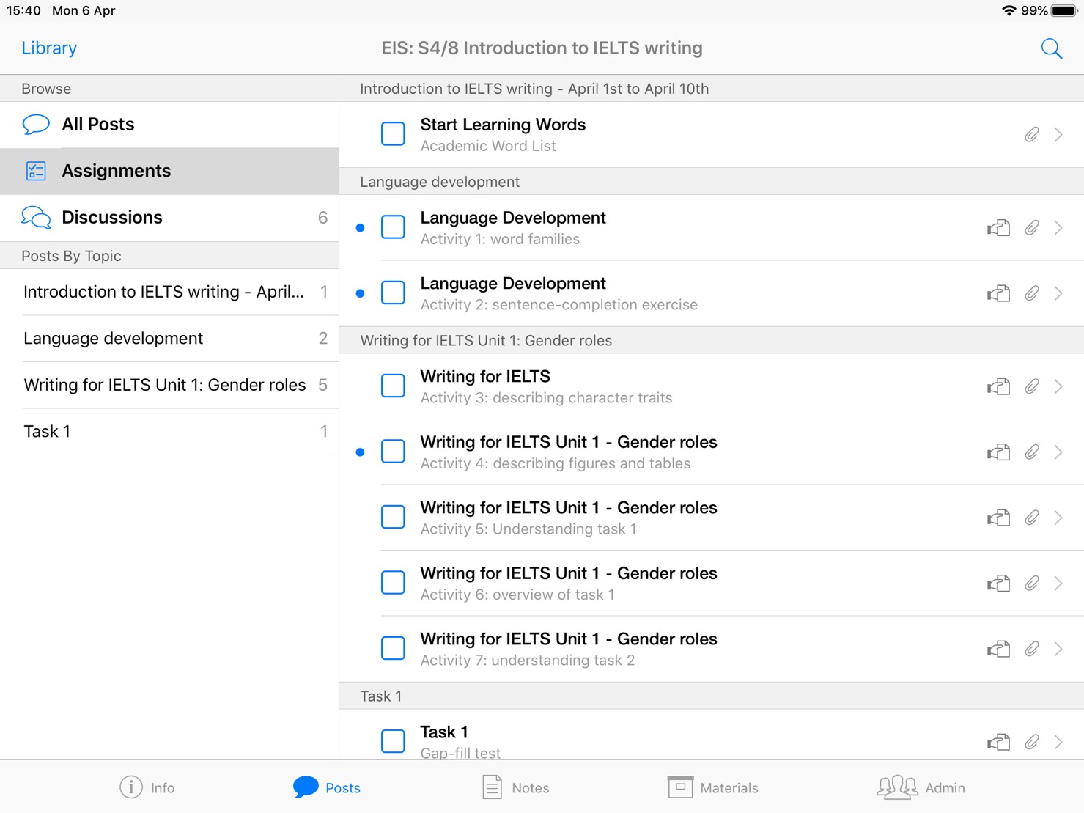Screen dimensions: 1084x813
Task: Click the hand-in icon for Activity 3 character traits
Action: pyautogui.click(x=998, y=386)
